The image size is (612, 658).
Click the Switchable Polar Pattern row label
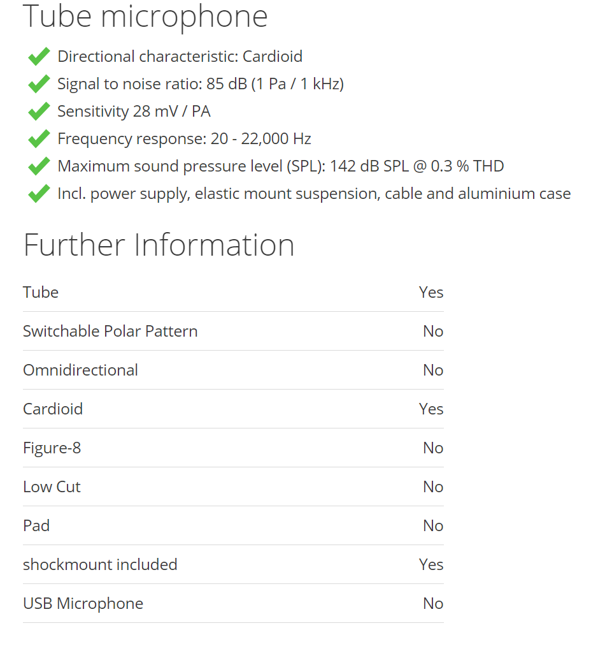tap(110, 331)
